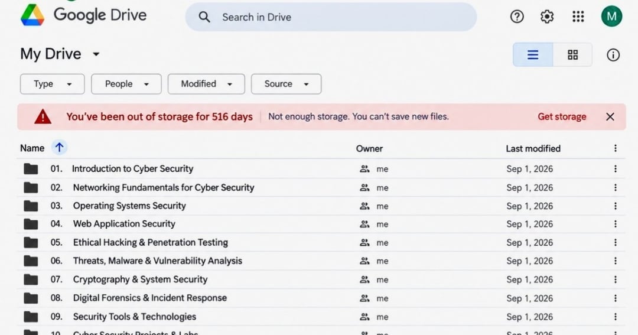Open more actions for Security Tools & Technologies
The width and height of the screenshot is (638, 335).
coord(615,316)
